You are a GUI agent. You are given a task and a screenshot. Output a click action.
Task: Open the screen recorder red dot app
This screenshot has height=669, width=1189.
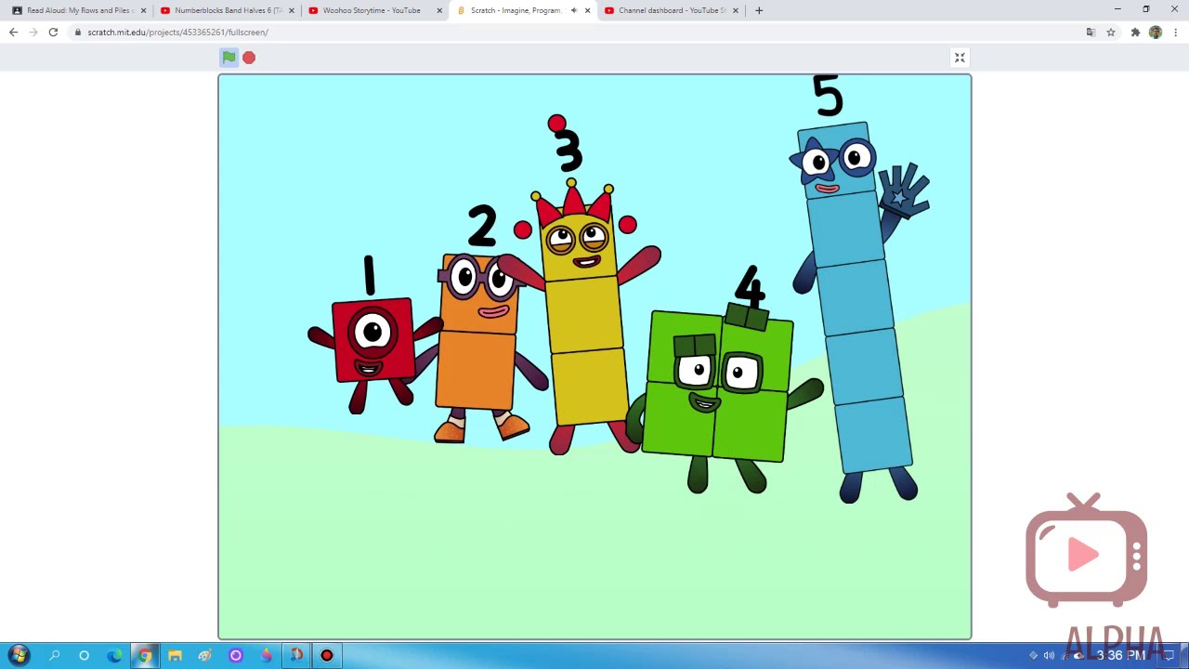[327, 655]
